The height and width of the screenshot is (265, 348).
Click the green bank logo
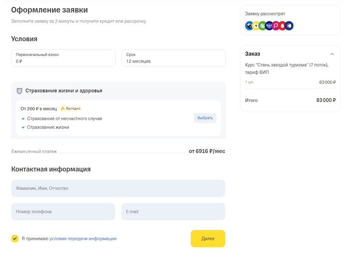coord(263,26)
